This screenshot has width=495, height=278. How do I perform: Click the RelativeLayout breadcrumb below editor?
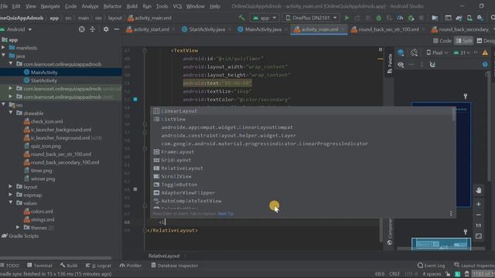coord(164,256)
